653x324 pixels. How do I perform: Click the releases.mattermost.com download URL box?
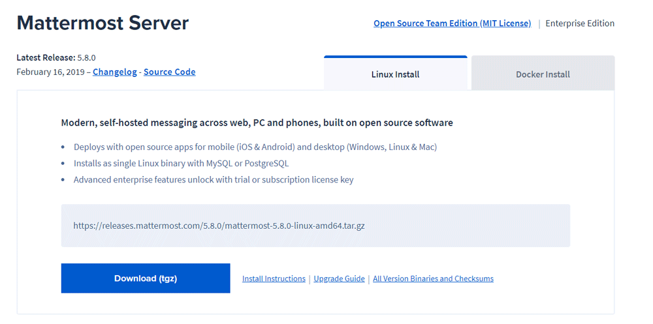pyautogui.click(x=315, y=226)
